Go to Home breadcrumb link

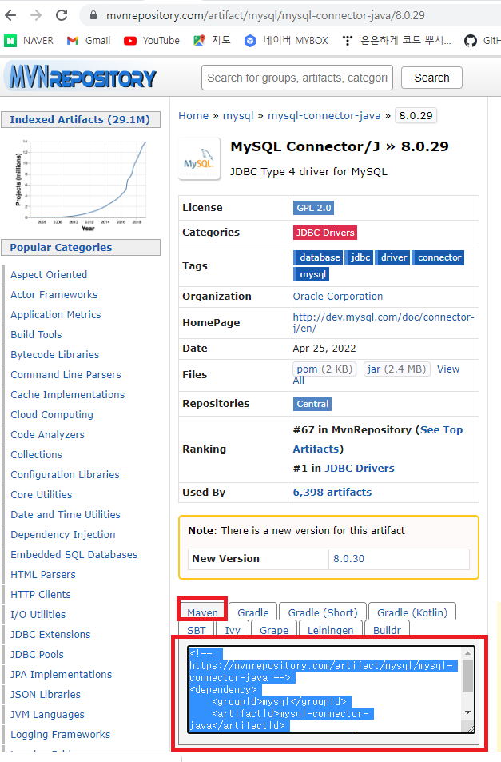tap(193, 116)
